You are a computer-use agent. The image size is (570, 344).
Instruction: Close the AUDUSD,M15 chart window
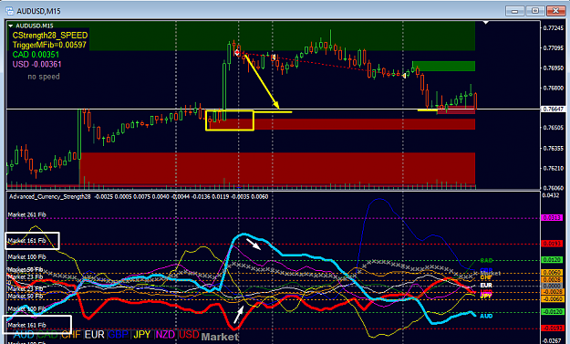click(555, 11)
